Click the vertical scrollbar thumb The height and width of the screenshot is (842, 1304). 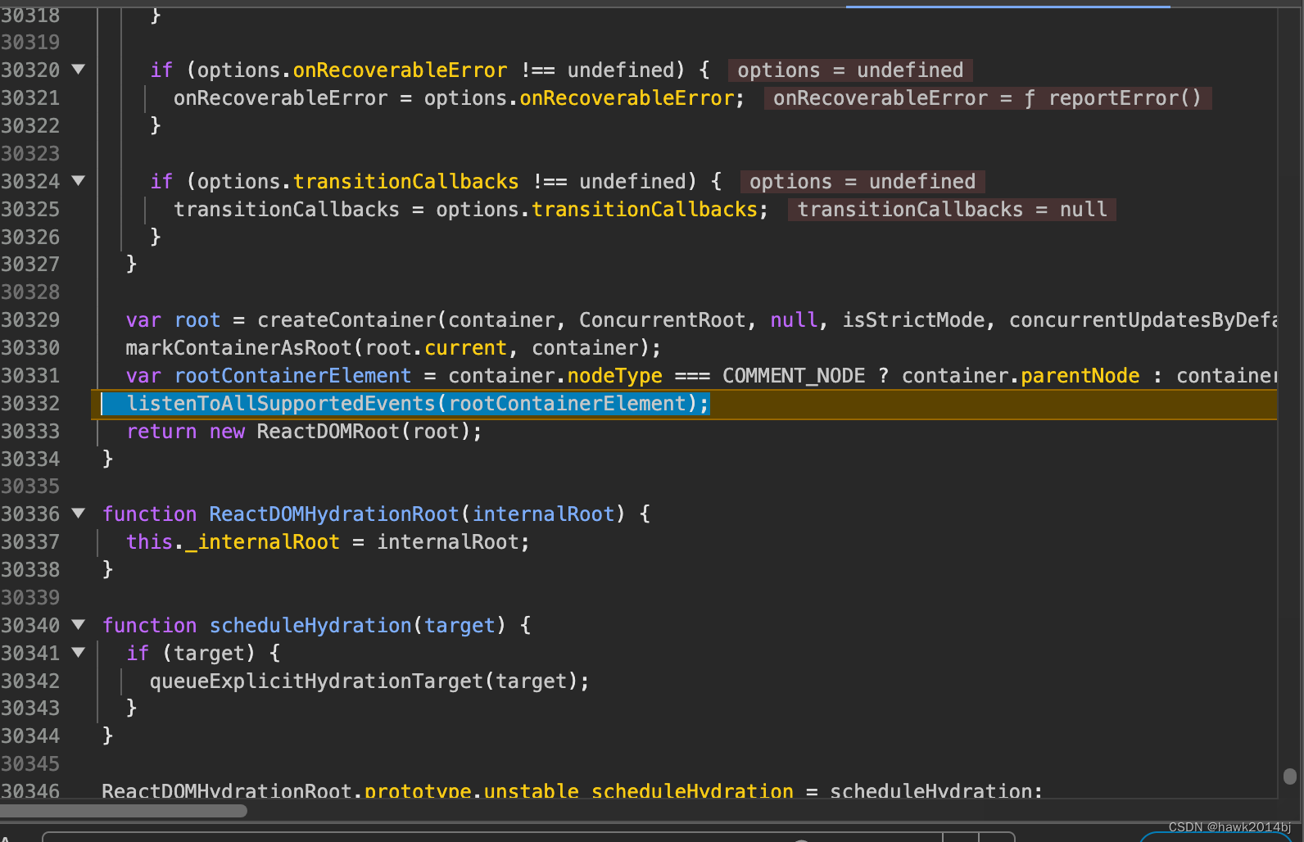click(x=1290, y=776)
